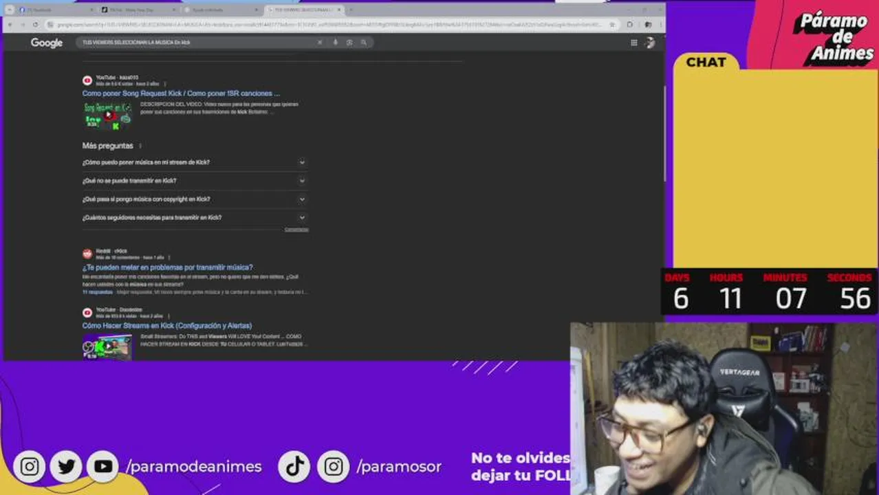Open a new browser tab
The height and width of the screenshot is (495, 879).
coord(351,10)
